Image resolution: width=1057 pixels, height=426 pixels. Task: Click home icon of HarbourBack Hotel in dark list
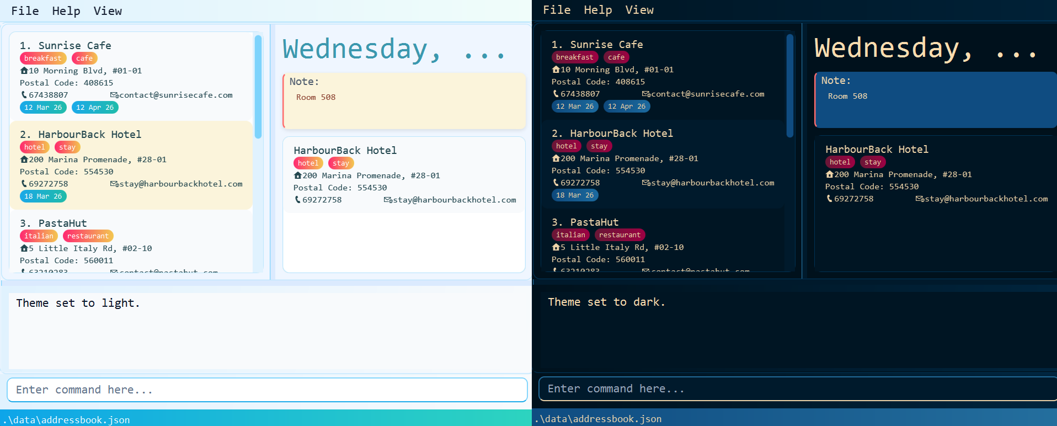556,158
